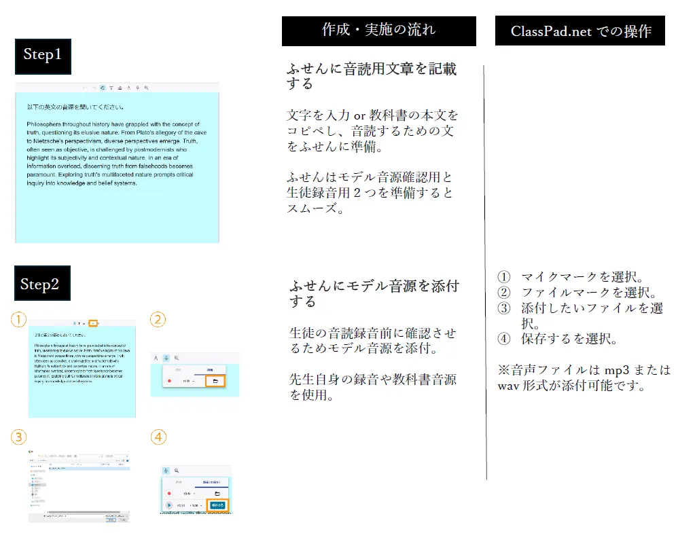Select the text T tool in Step1 toolbar
The height and width of the screenshot is (533, 678).
pos(111,88)
